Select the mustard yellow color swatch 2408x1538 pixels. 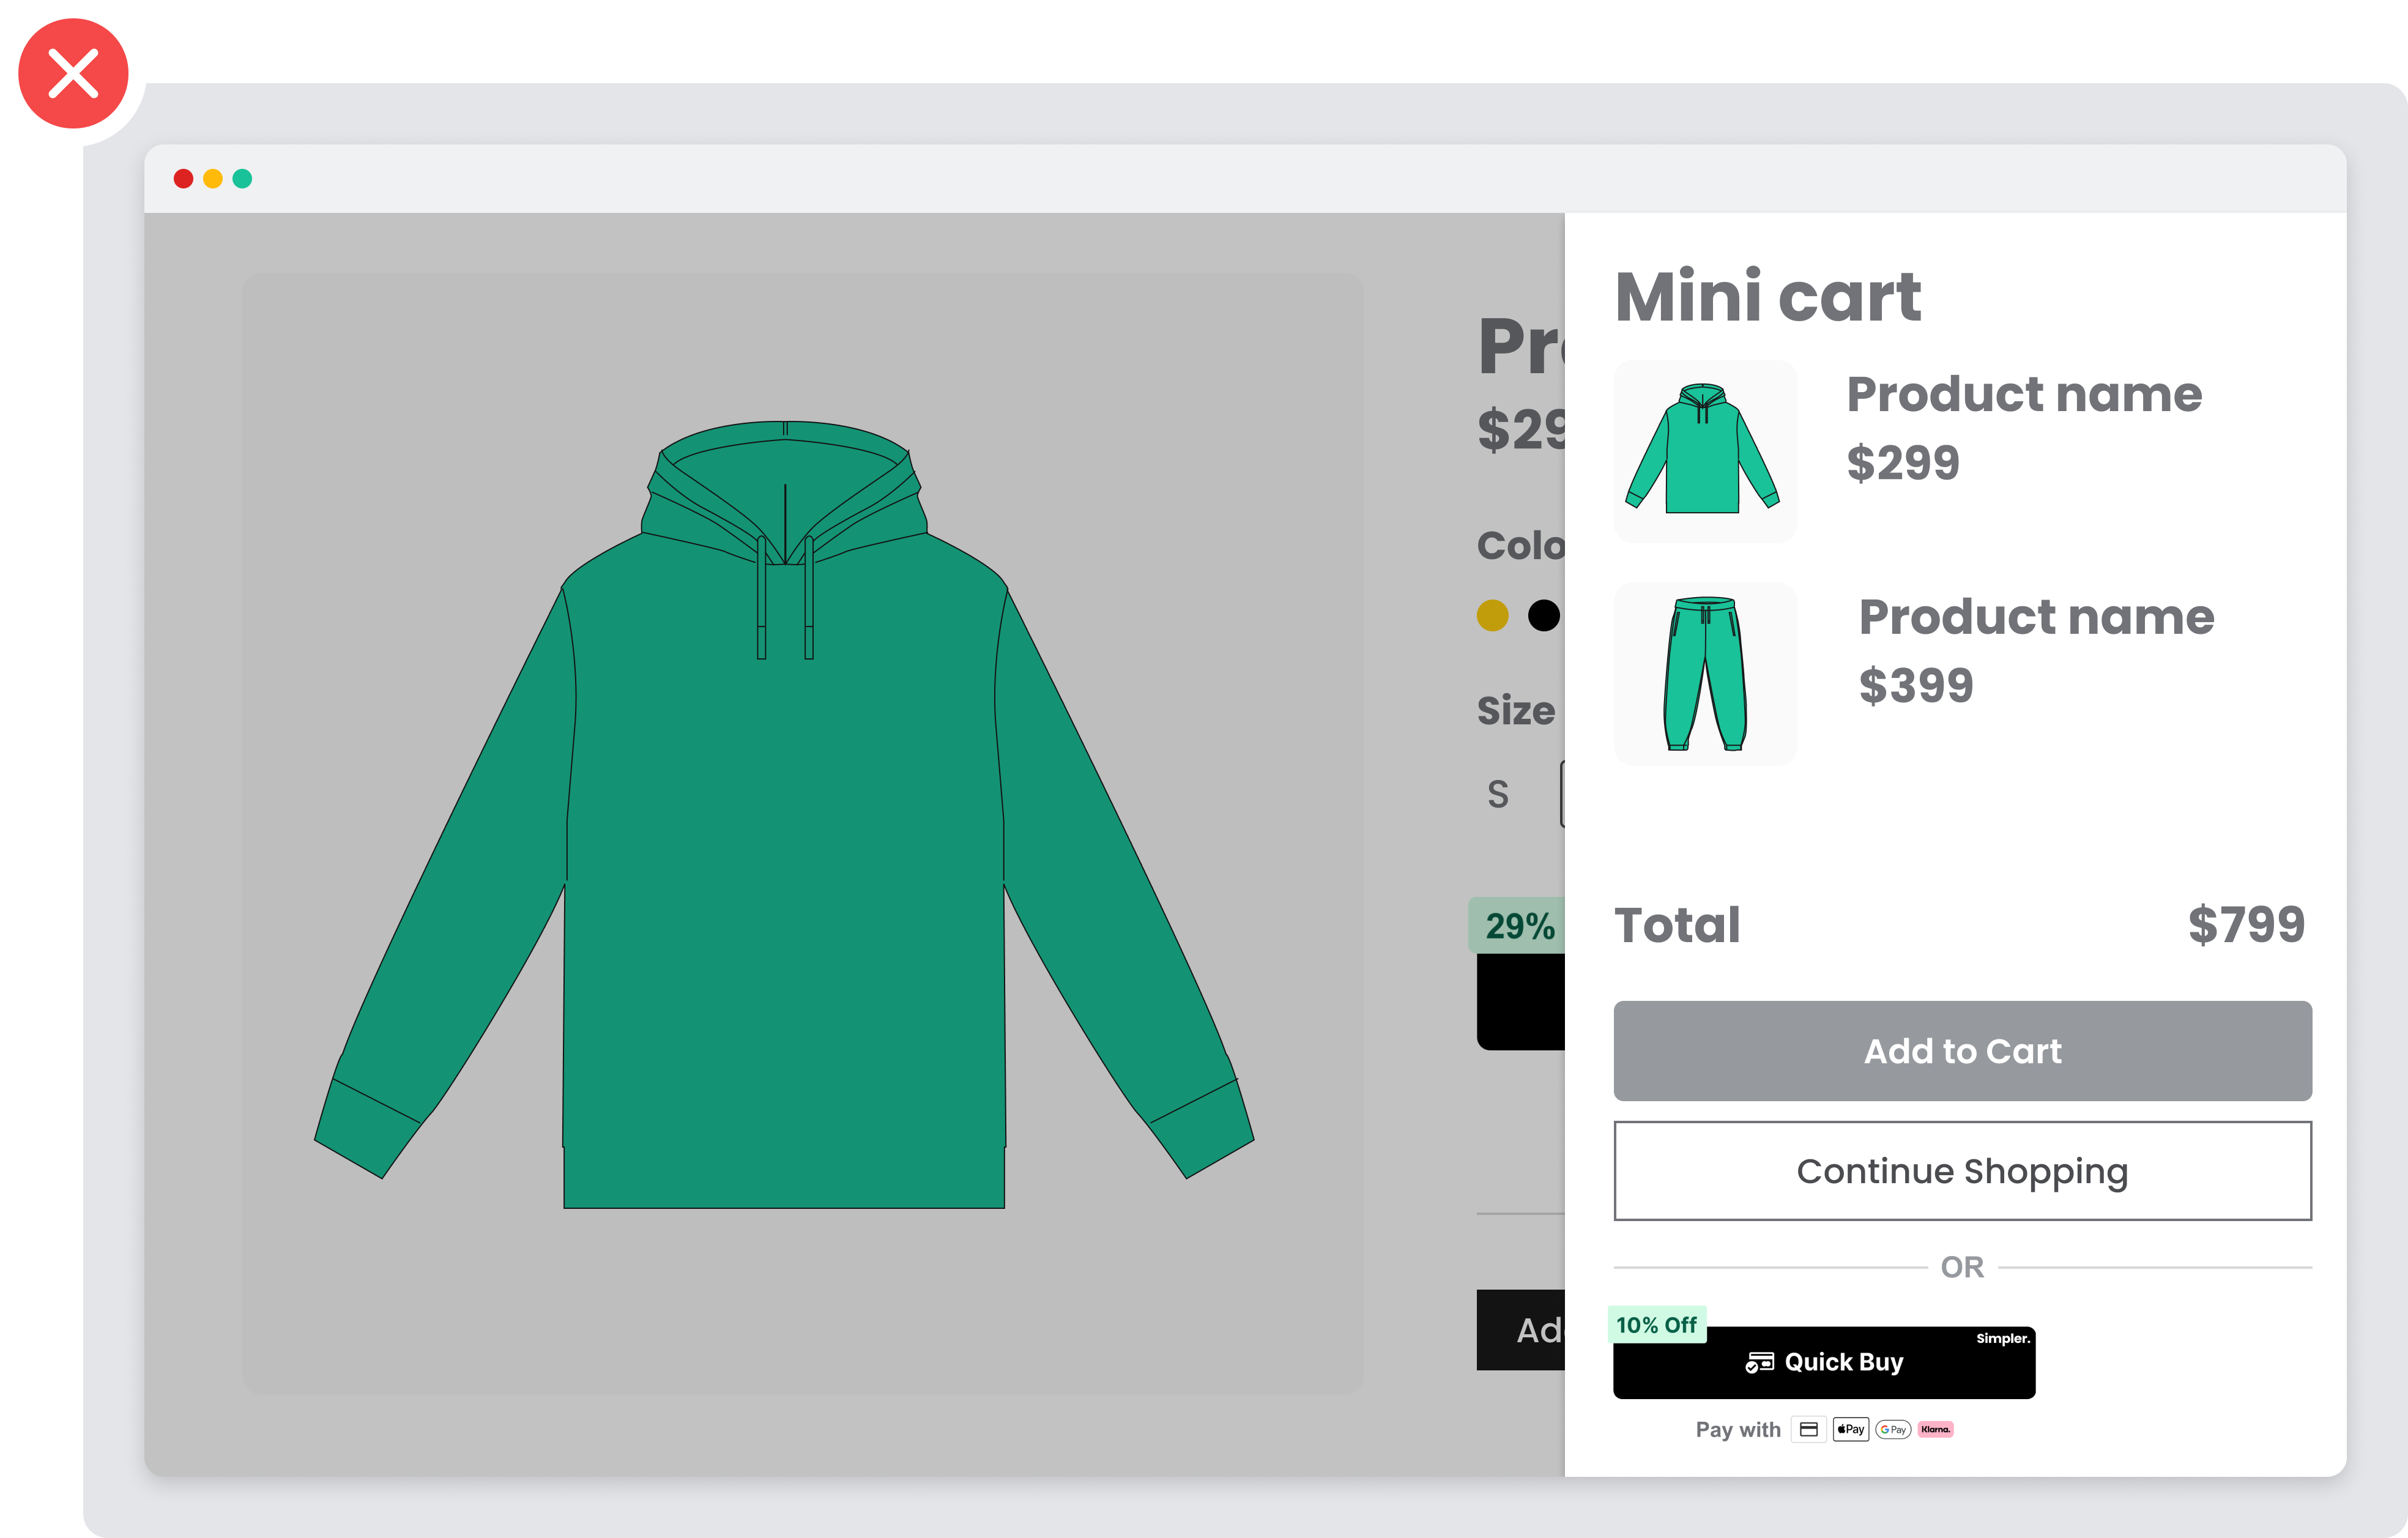pos(1492,615)
